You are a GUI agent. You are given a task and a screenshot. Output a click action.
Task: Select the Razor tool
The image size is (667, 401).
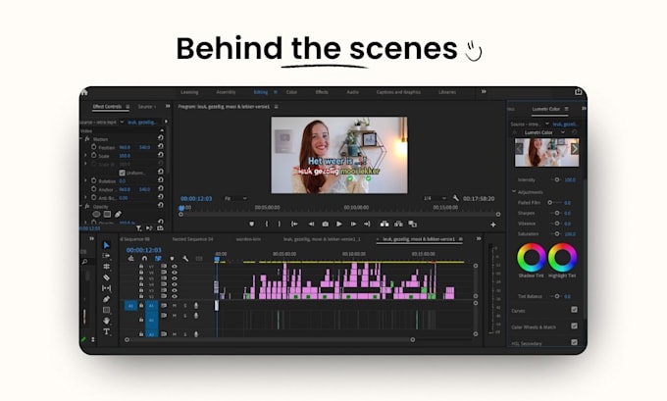[106, 277]
